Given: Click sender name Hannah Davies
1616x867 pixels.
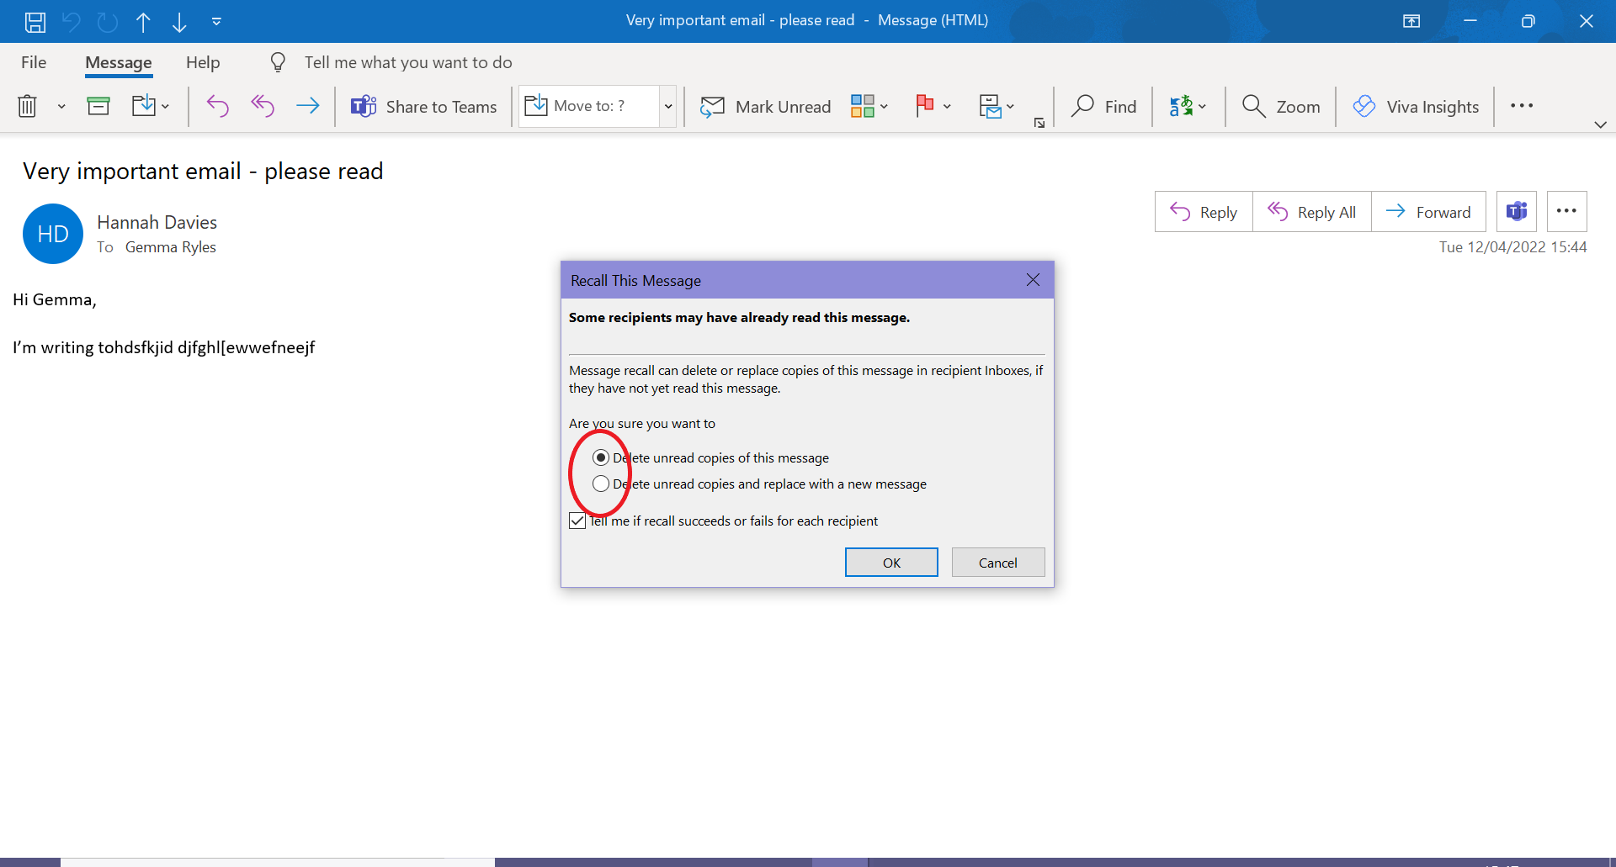Looking at the screenshot, I should [157, 222].
